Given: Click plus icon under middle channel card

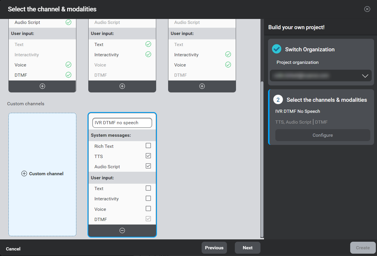Looking at the screenshot, I should click(x=122, y=86).
